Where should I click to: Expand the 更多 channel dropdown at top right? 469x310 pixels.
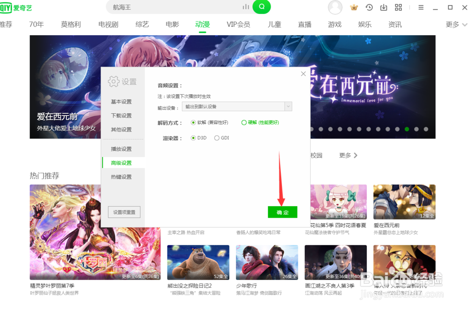click(456, 24)
